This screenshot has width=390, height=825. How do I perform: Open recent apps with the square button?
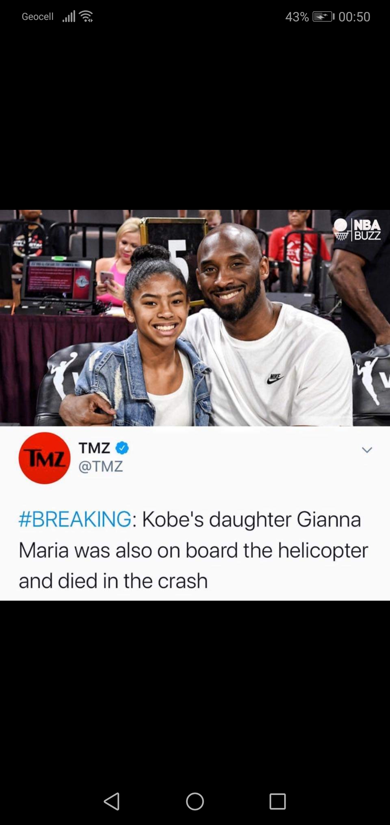278,801
